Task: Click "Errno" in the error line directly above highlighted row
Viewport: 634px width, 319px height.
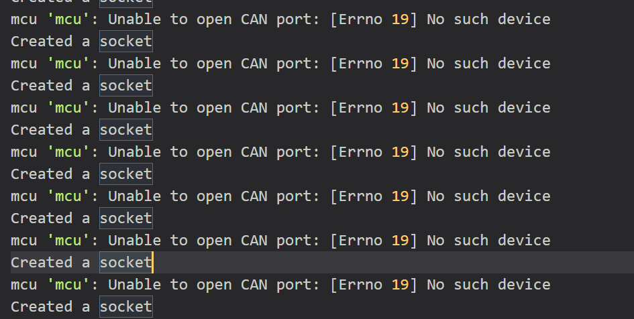Action: [361, 241]
